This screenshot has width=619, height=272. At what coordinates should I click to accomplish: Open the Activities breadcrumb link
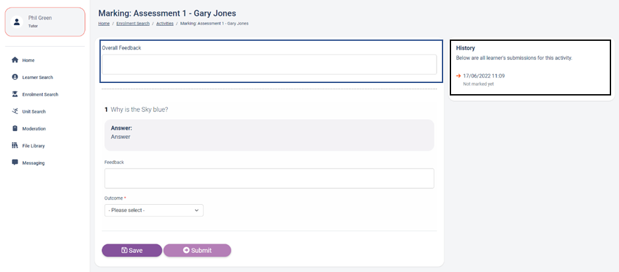[165, 23]
